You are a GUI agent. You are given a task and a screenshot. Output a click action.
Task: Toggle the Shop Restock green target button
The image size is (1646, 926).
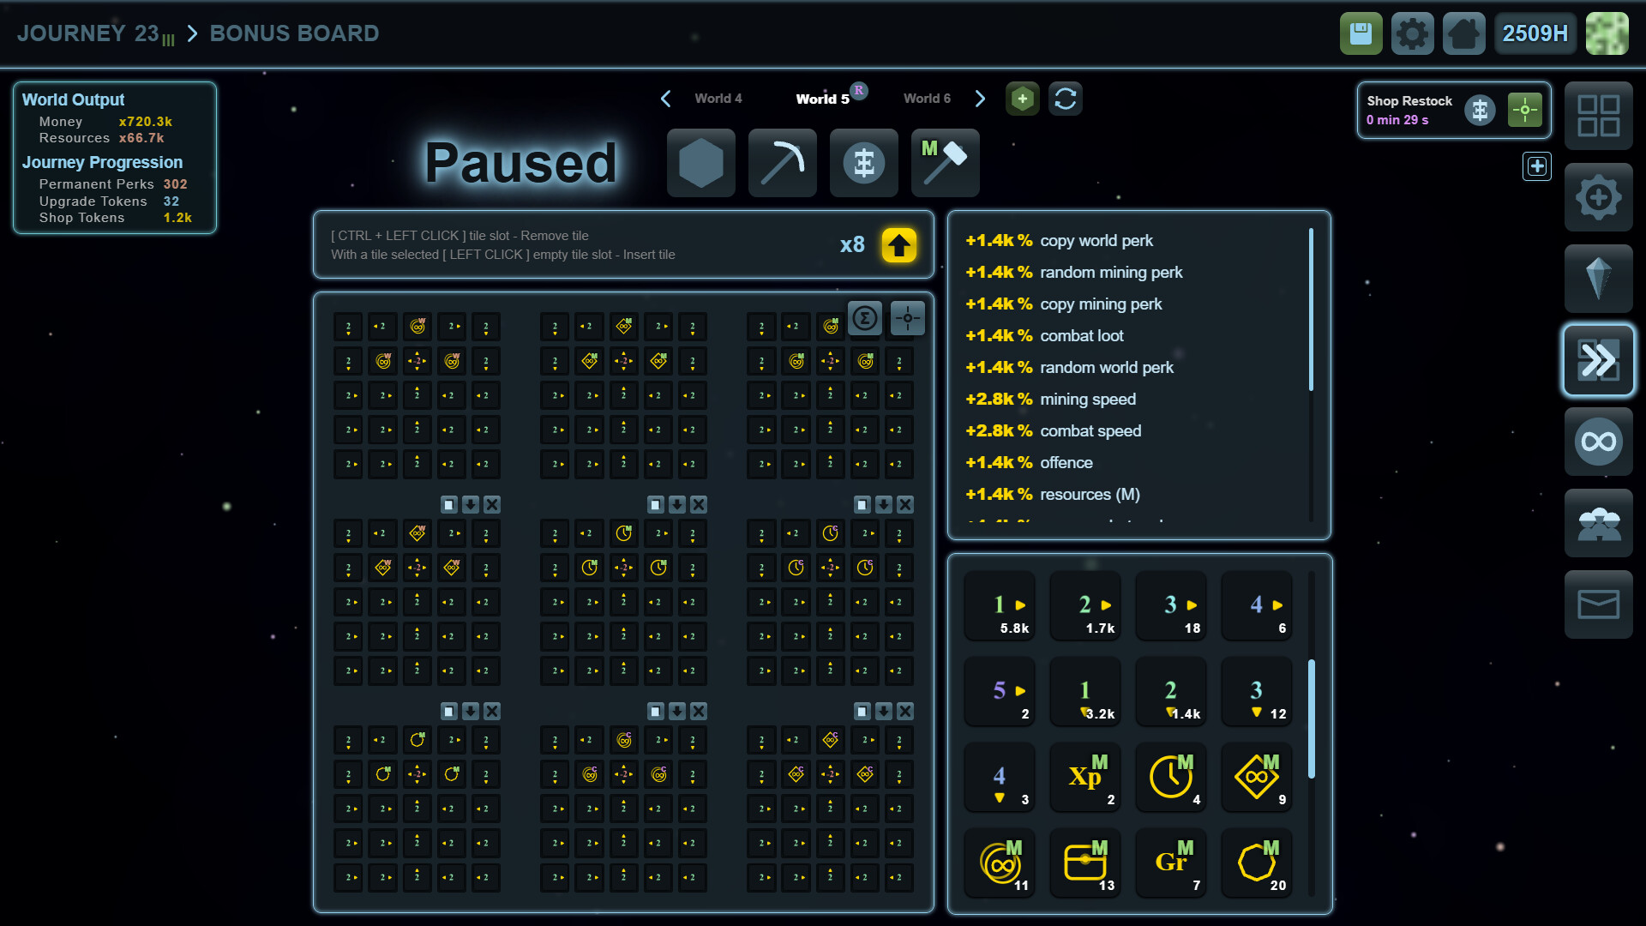(x=1524, y=110)
